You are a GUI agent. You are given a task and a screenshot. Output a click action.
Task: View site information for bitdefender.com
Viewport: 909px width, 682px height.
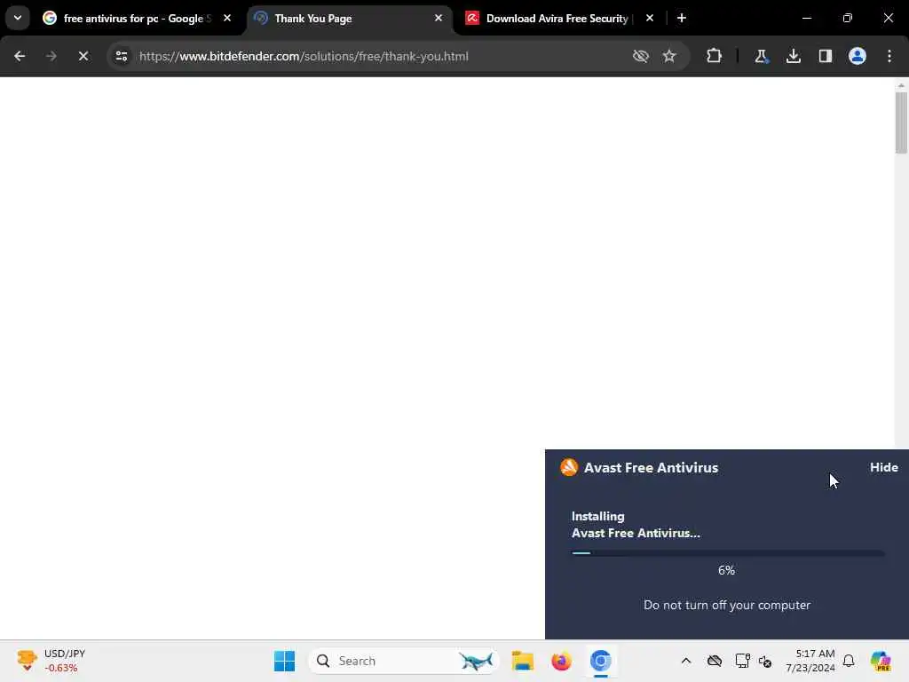click(121, 56)
